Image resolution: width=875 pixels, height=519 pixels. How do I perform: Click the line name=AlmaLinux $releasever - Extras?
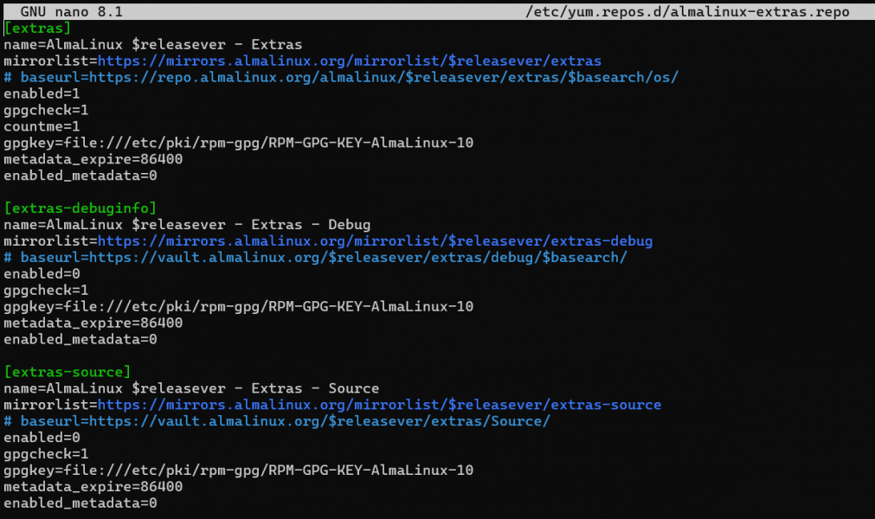point(153,45)
